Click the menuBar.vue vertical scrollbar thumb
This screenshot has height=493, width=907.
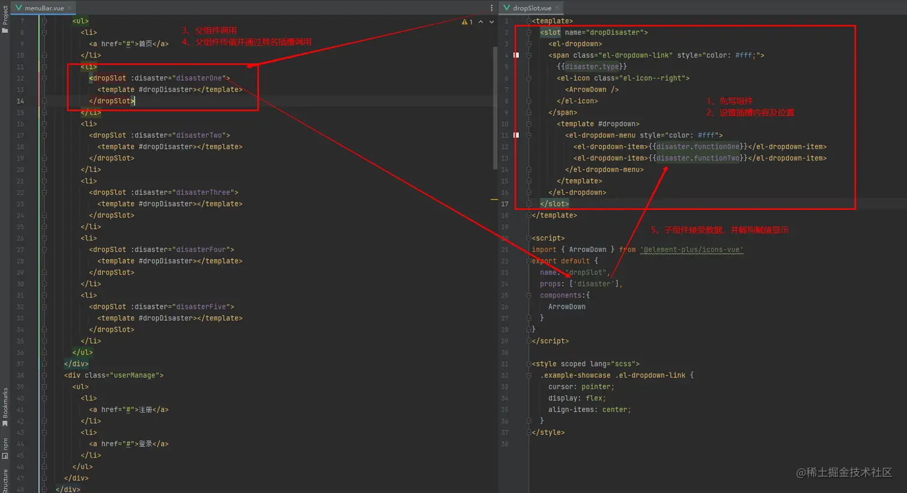click(x=495, y=108)
